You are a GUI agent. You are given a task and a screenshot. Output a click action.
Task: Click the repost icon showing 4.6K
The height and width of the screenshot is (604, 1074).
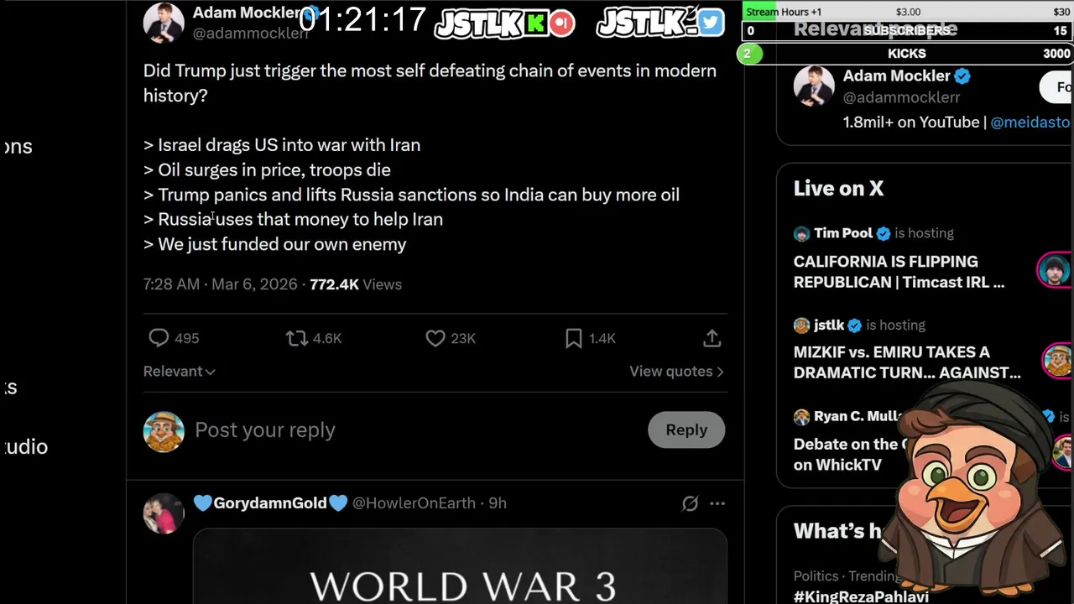(x=296, y=338)
